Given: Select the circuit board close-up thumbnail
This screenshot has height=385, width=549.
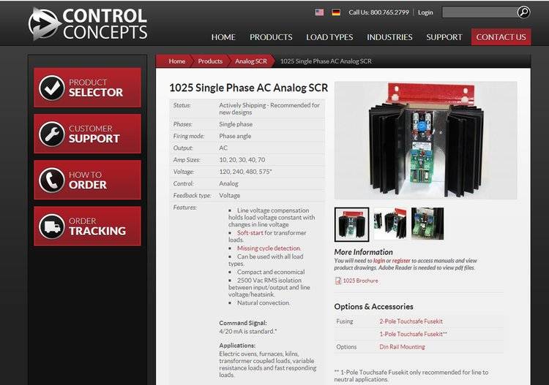Looking at the screenshot, I should coord(427,224).
